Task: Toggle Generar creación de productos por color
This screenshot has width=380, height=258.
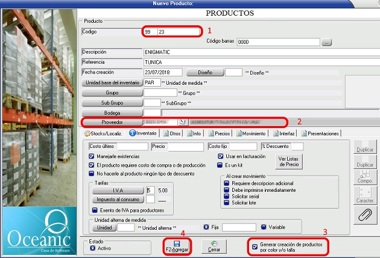Action: click(x=255, y=247)
